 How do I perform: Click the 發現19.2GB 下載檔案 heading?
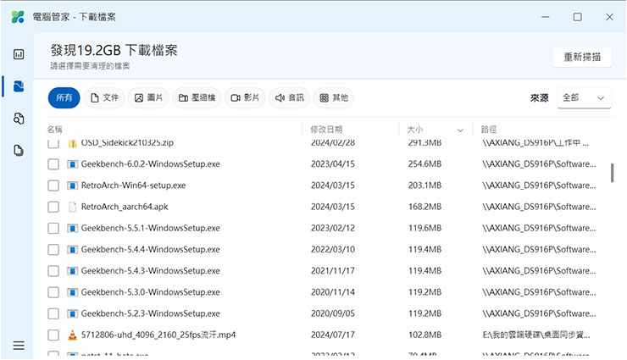tap(114, 50)
